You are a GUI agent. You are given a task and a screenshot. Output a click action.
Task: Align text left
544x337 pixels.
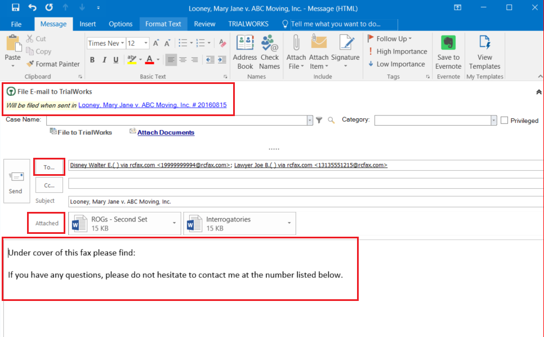click(171, 60)
